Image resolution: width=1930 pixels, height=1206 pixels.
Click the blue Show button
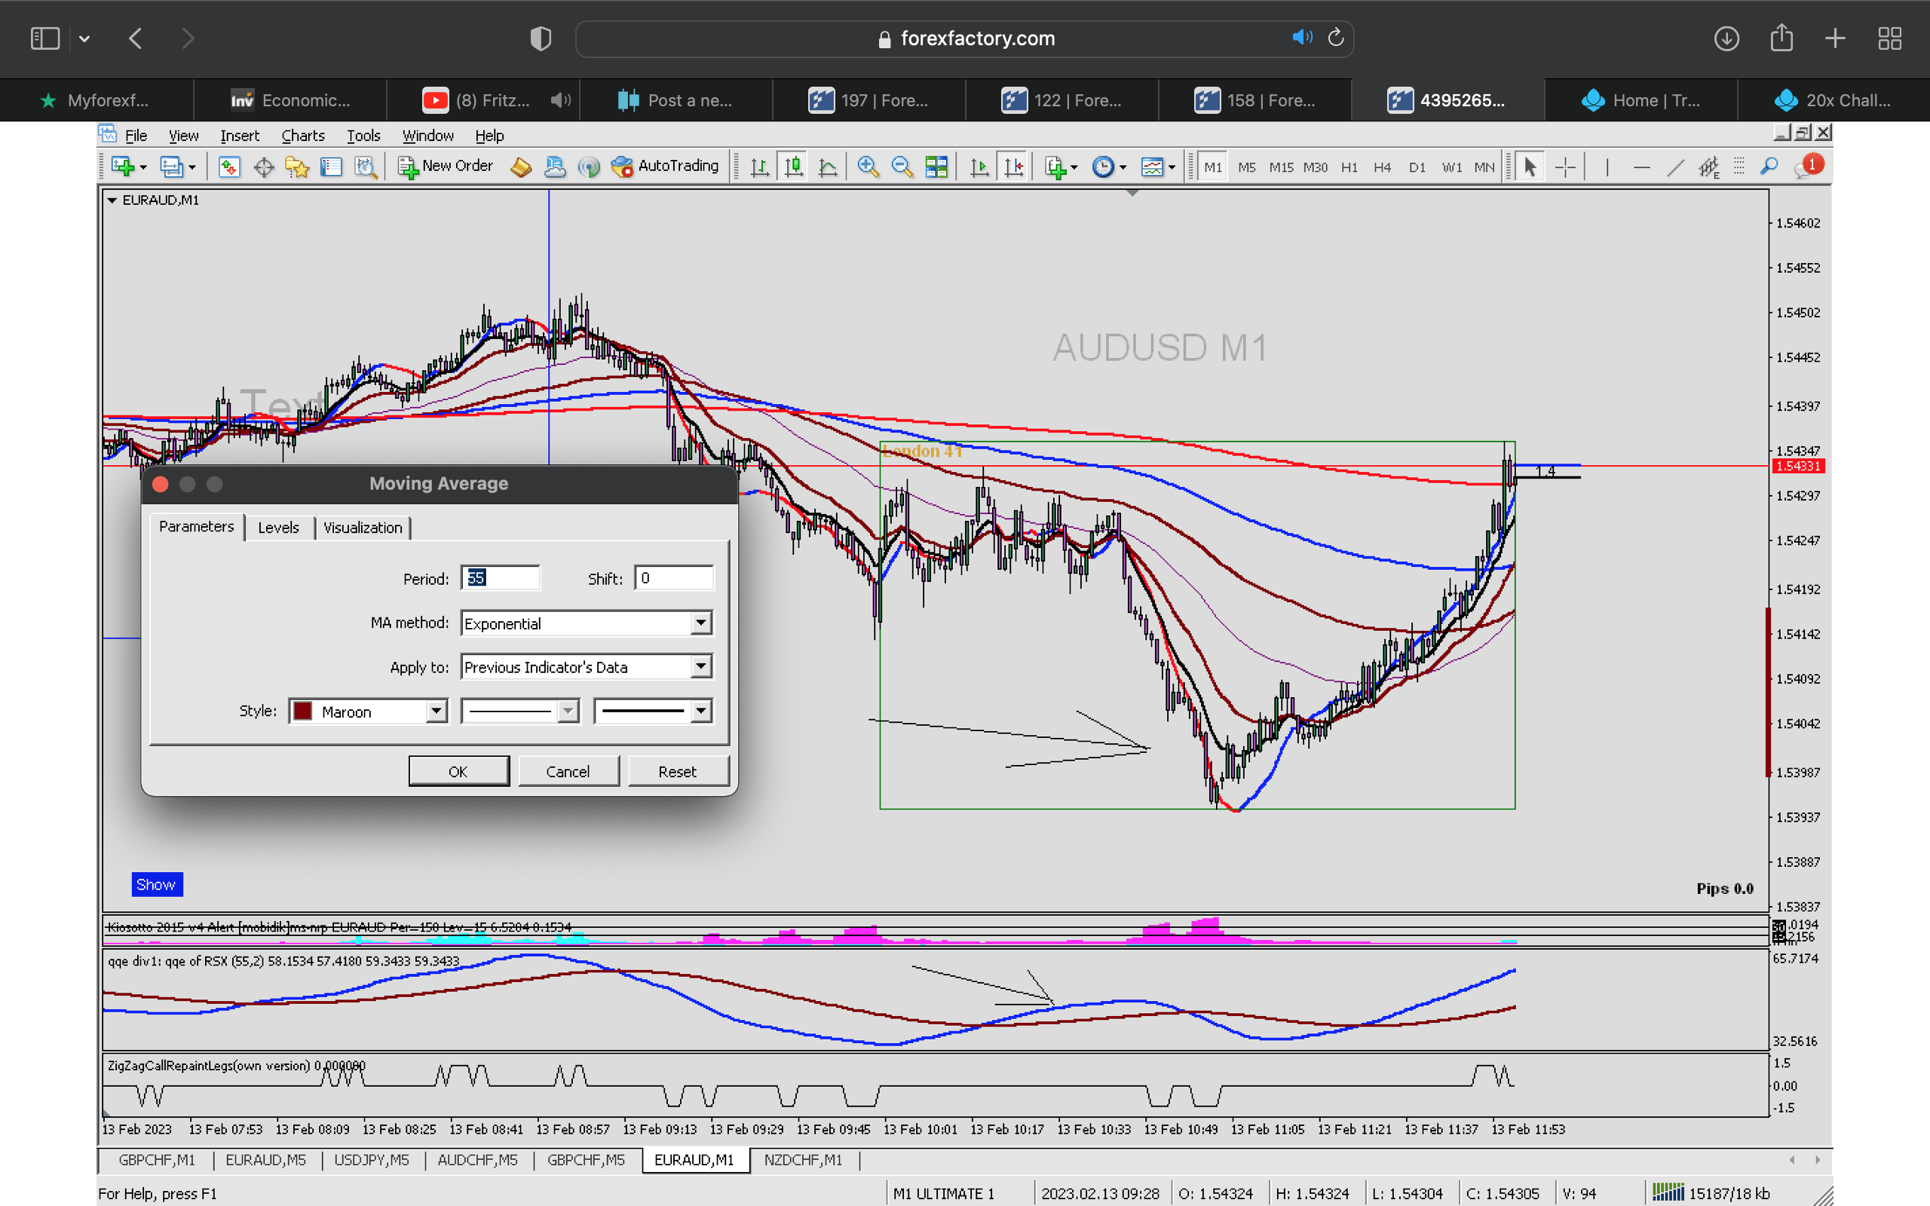click(x=156, y=883)
